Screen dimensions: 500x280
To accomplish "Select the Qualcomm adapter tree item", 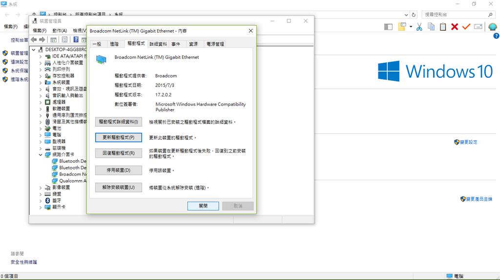I will coord(69,181).
